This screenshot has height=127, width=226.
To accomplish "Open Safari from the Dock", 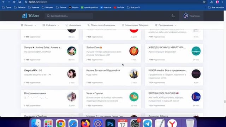I will click(x=73, y=123).
